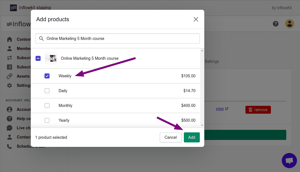Click the Assets paperclip icon
The width and height of the screenshot is (300, 172).
click(x=10, y=76)
